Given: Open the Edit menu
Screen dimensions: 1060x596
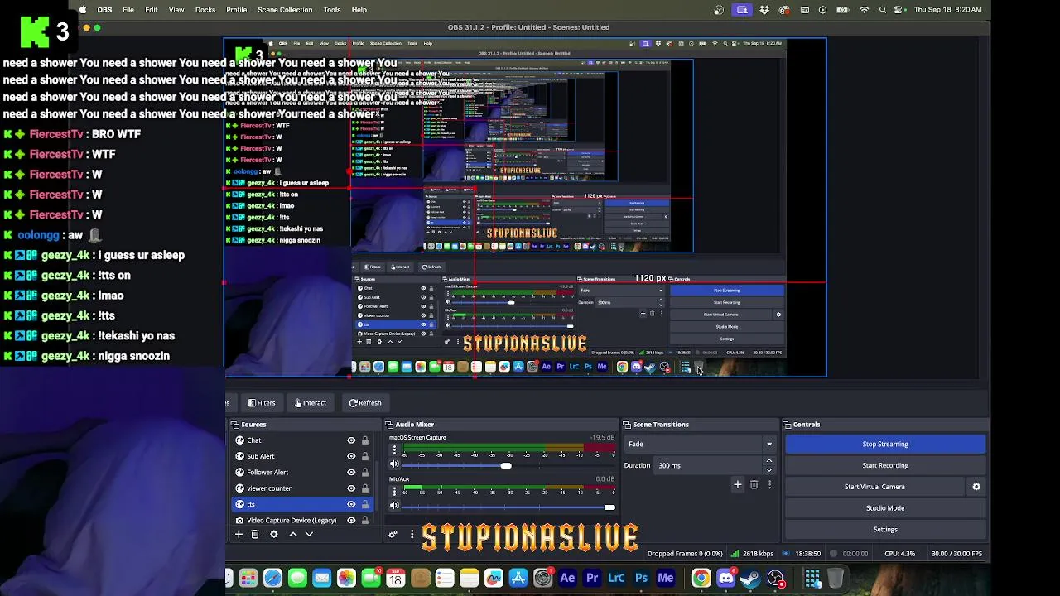Looking at the screenshot, I should 152,10.
